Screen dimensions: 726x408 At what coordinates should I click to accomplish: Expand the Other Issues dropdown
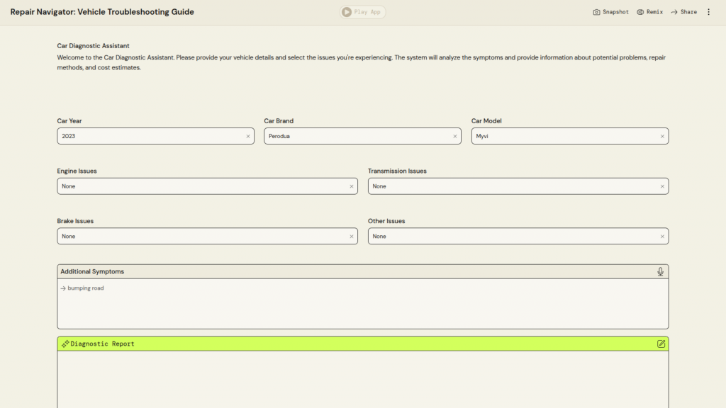pyautogui.click(x=510, y=237)
